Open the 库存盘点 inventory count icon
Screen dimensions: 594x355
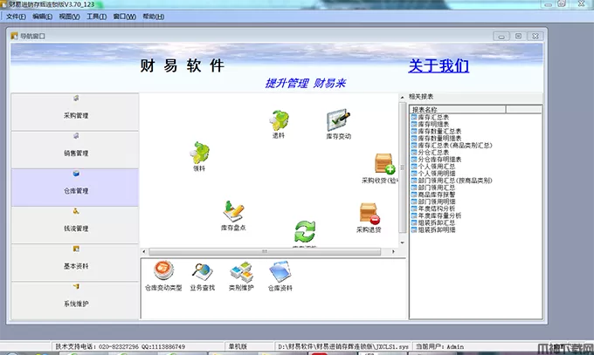click(x=233, y=215)
